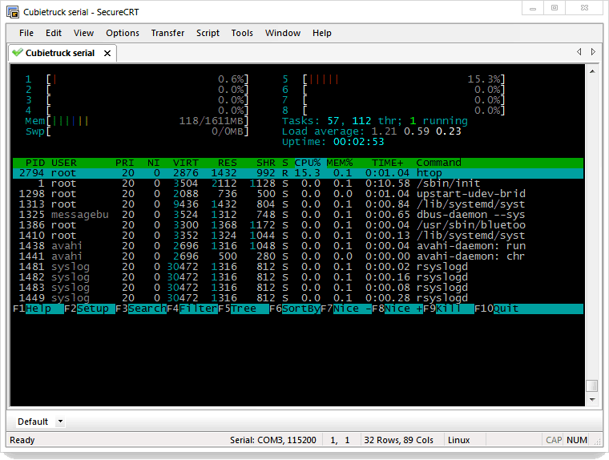609x460 pixels.
Task: Click the SecureCRT application icon in title bar
Action: point(13,12)
